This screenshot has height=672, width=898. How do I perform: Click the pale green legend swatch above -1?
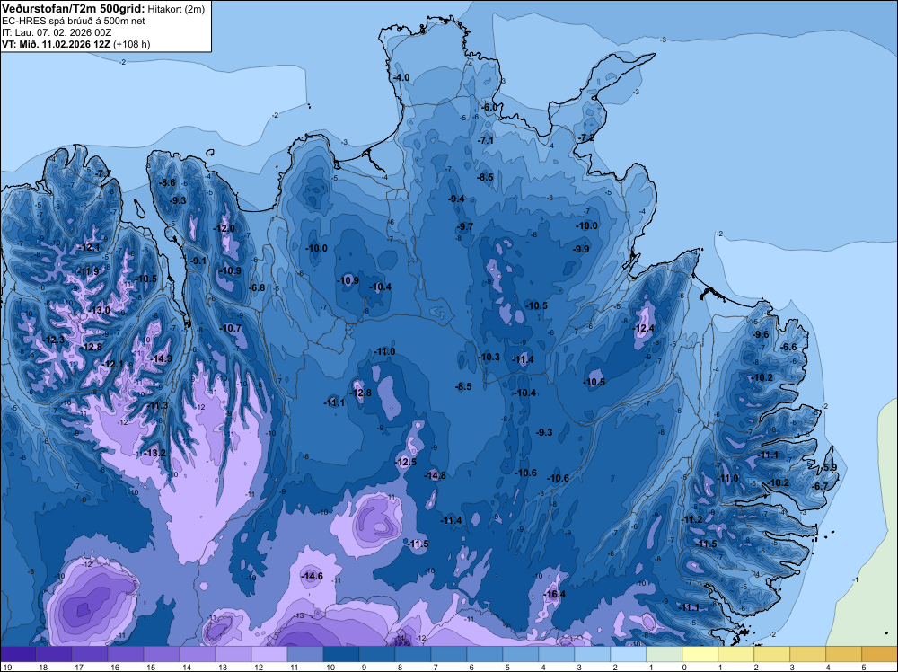[664, 654]
